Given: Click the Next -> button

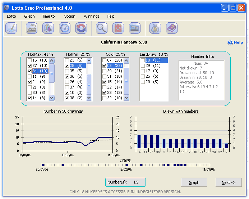Looking at the screenshot, I should 229,182.
